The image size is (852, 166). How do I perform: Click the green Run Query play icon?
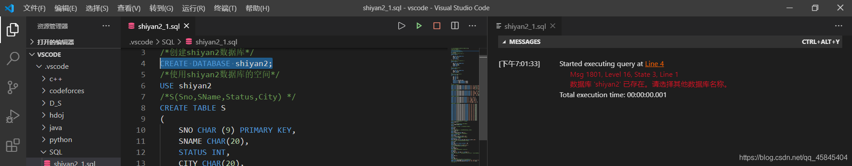tap(419, 26)
